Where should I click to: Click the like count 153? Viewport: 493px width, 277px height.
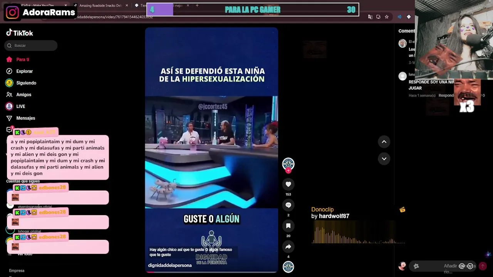[x=288, y=194]
